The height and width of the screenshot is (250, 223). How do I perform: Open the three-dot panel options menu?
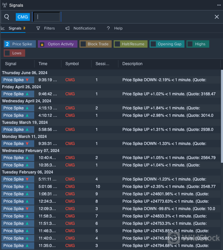(x=219, y=5)
